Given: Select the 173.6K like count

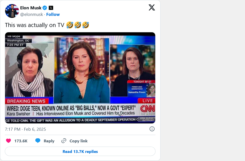Looking at the screenshot, I should click(20, 141).
